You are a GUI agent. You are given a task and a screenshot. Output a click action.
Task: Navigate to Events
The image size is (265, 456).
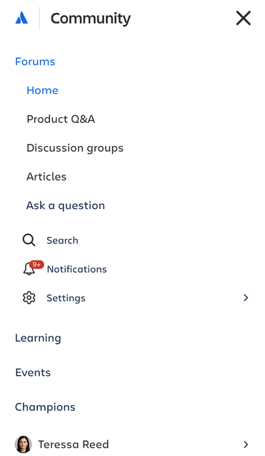pyautogui.click(x=33, y=372)
